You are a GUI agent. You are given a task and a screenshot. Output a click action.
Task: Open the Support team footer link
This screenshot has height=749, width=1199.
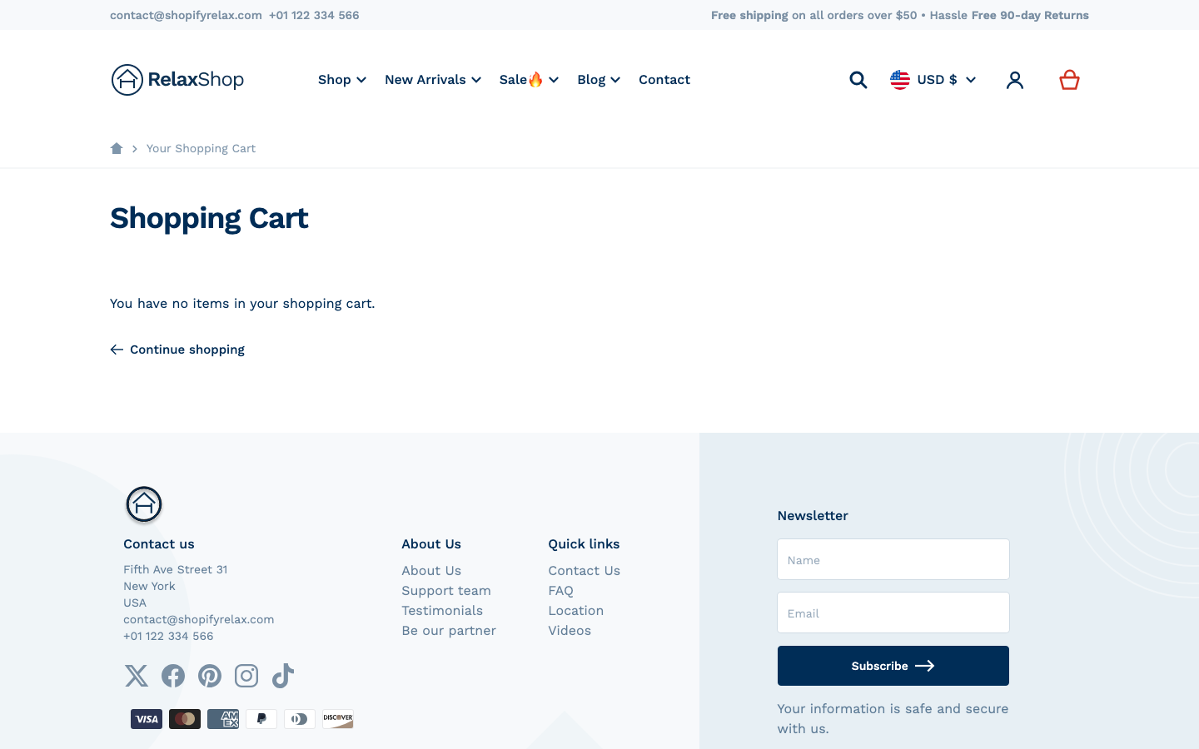point(446,591)
